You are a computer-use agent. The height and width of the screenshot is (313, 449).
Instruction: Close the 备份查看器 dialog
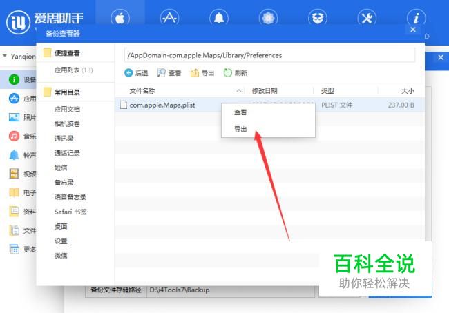pos(413,30)
